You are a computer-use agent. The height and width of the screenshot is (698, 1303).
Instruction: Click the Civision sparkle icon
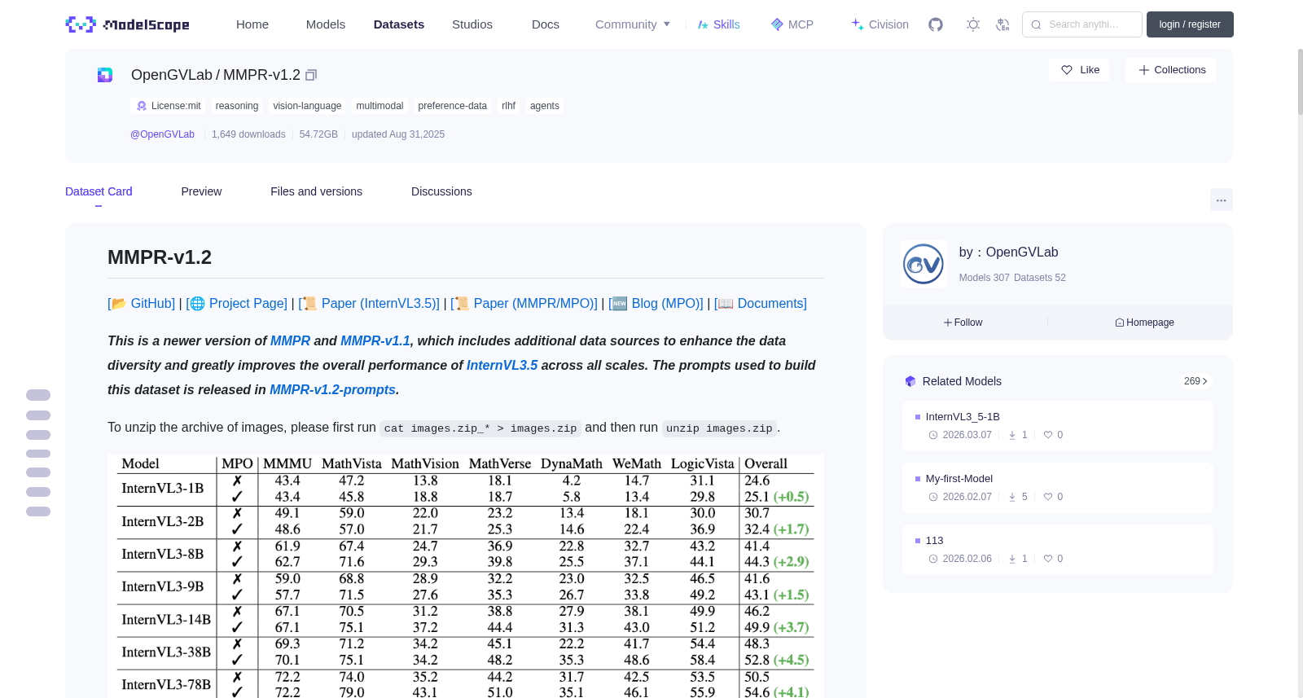coord(858,24)
